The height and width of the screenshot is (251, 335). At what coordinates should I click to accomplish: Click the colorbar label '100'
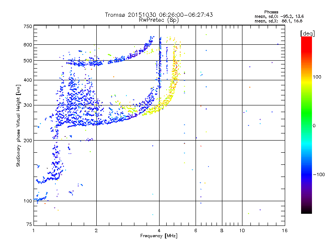(x=317, y=77)
